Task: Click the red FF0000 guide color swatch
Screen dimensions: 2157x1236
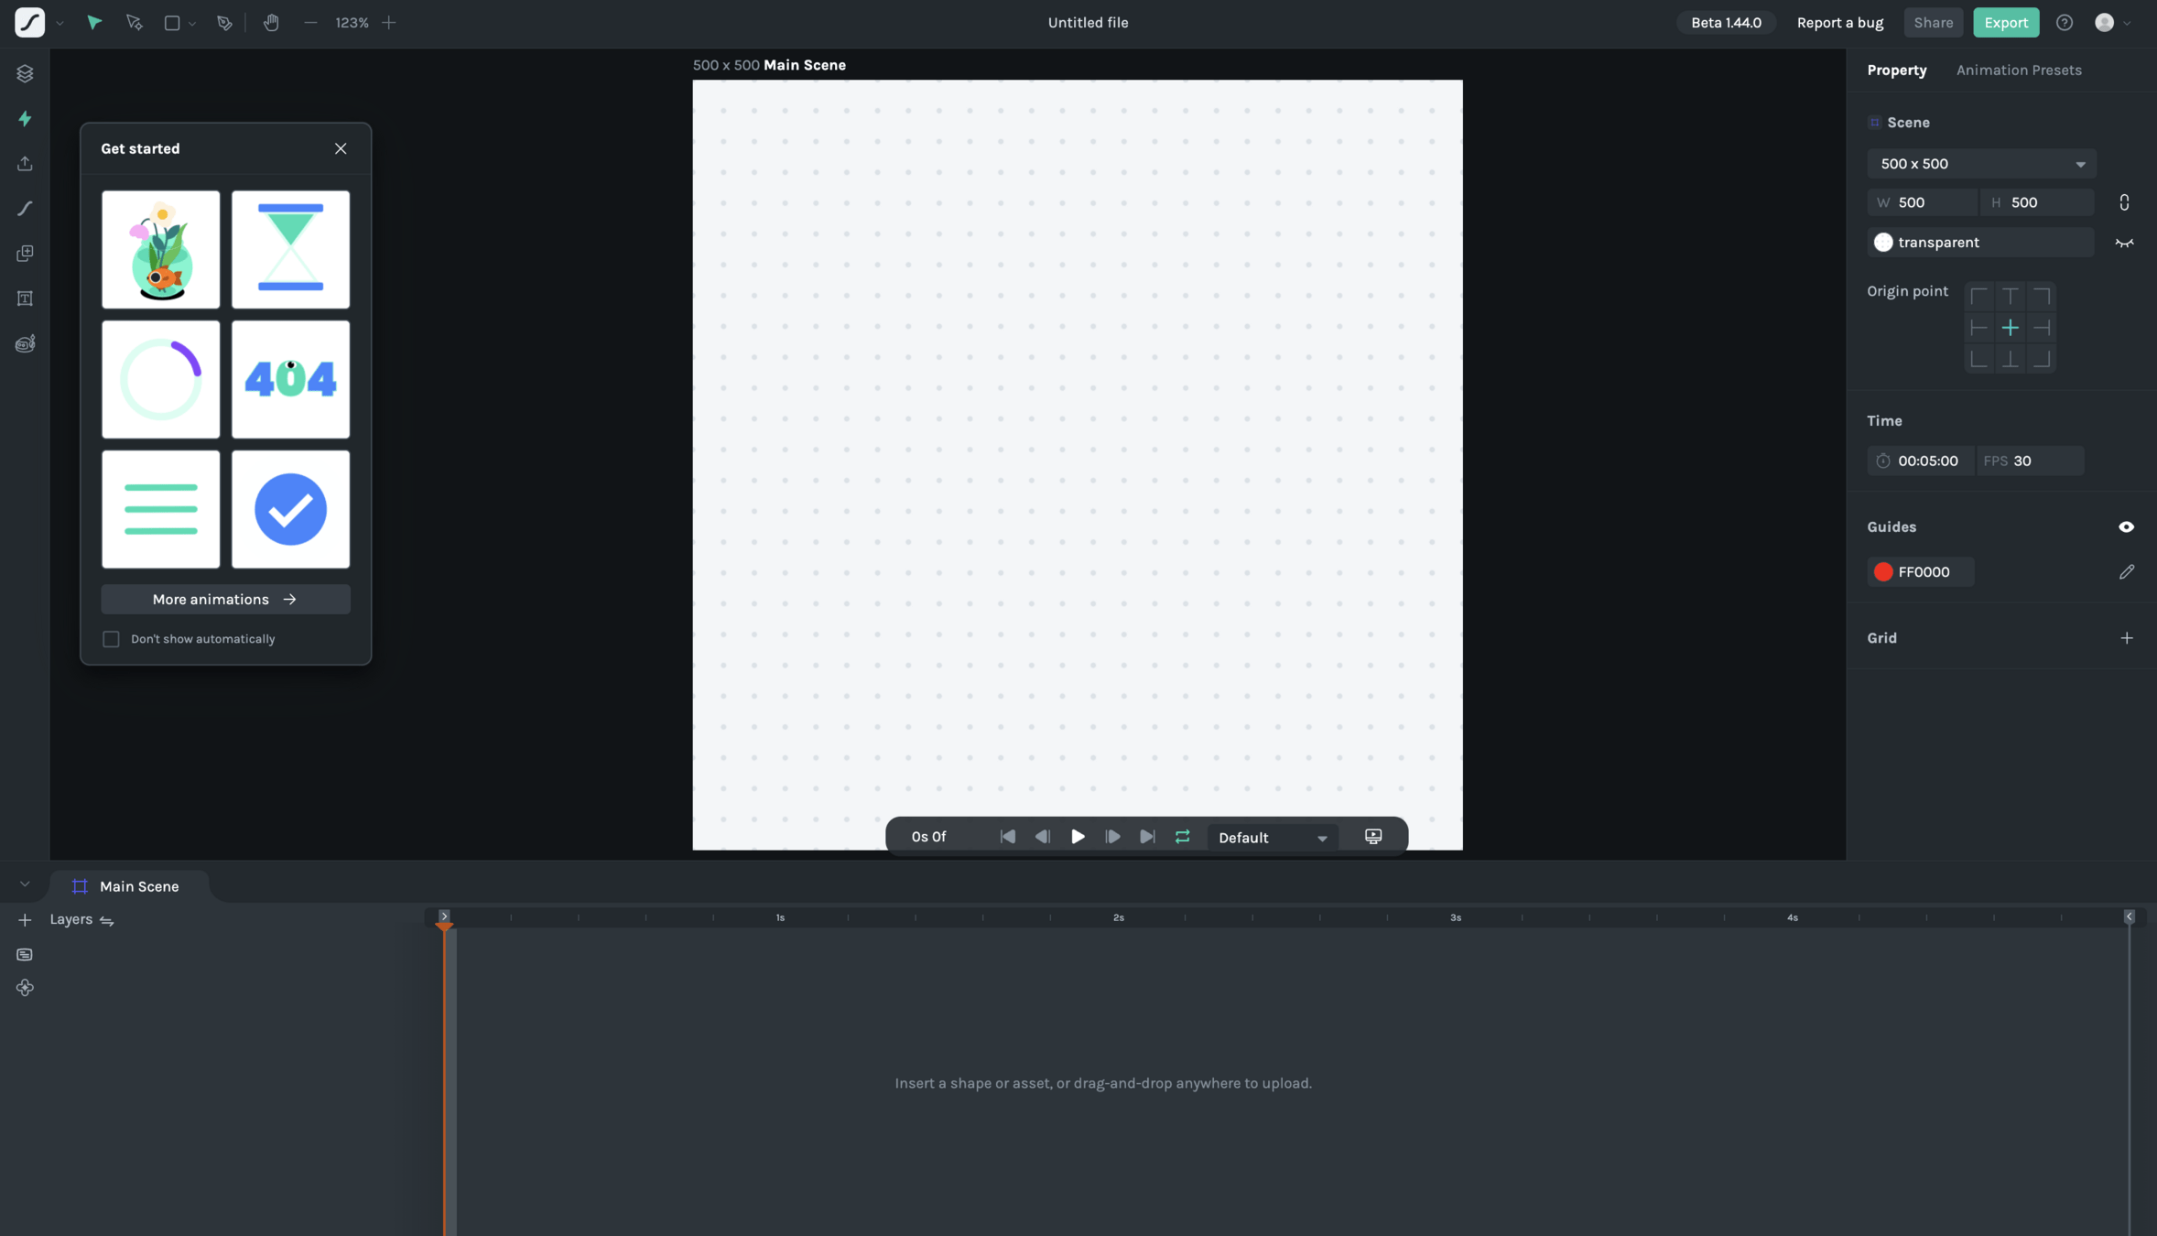Action: pos(1882,572)
